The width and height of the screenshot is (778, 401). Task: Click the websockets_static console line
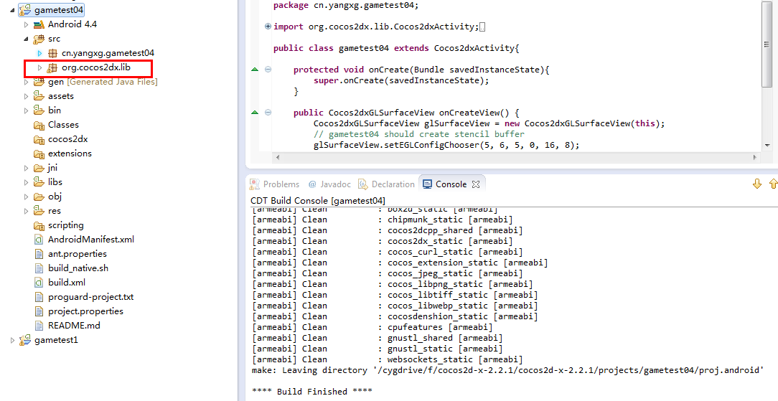pos(387,359)
